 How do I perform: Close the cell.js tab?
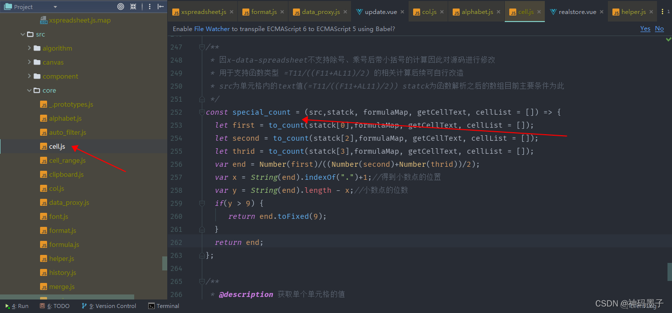point(539,12)
